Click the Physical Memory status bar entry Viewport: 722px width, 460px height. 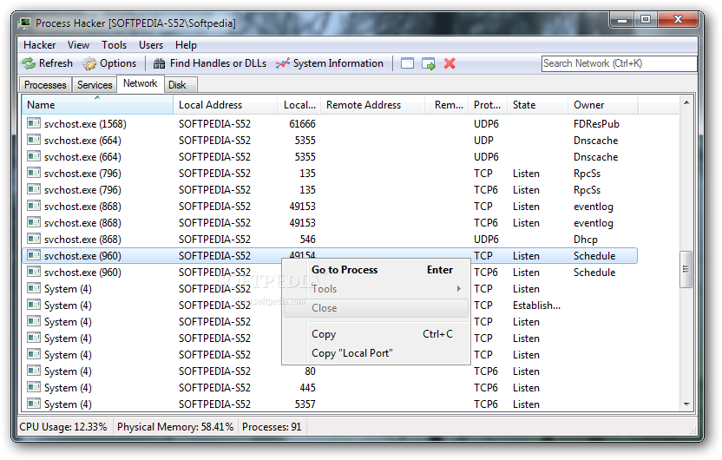[x=175, y=427]
